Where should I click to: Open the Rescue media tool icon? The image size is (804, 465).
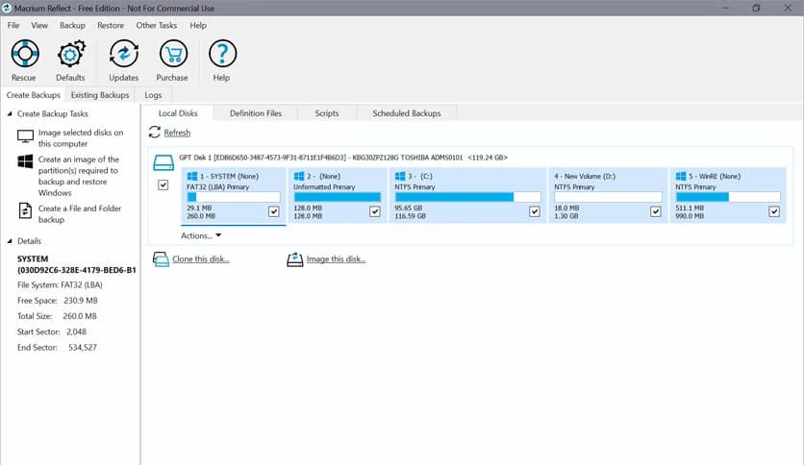25,54
